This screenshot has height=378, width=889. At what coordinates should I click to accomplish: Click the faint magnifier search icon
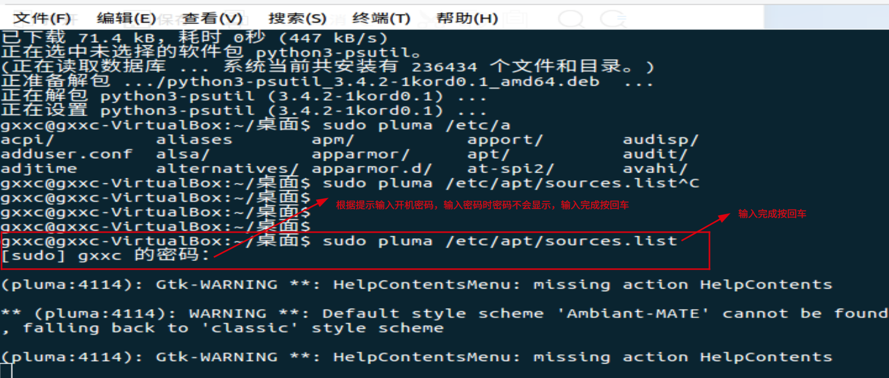[571, 19]
